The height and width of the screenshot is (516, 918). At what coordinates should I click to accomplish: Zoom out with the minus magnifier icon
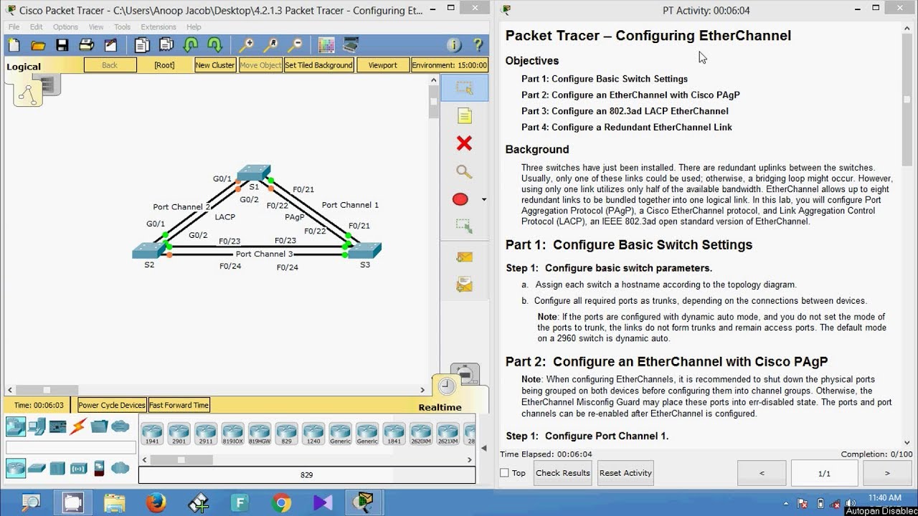pyautogui.click(x=294, y=45)
